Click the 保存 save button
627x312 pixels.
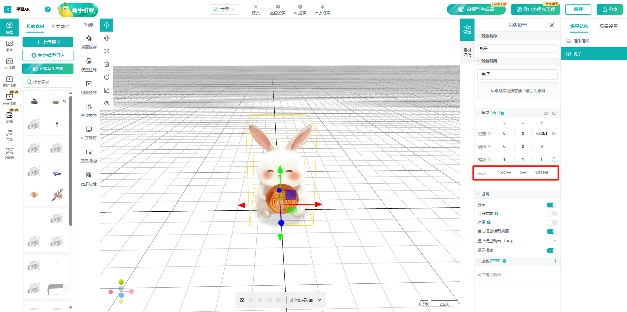tap(578, 9)
